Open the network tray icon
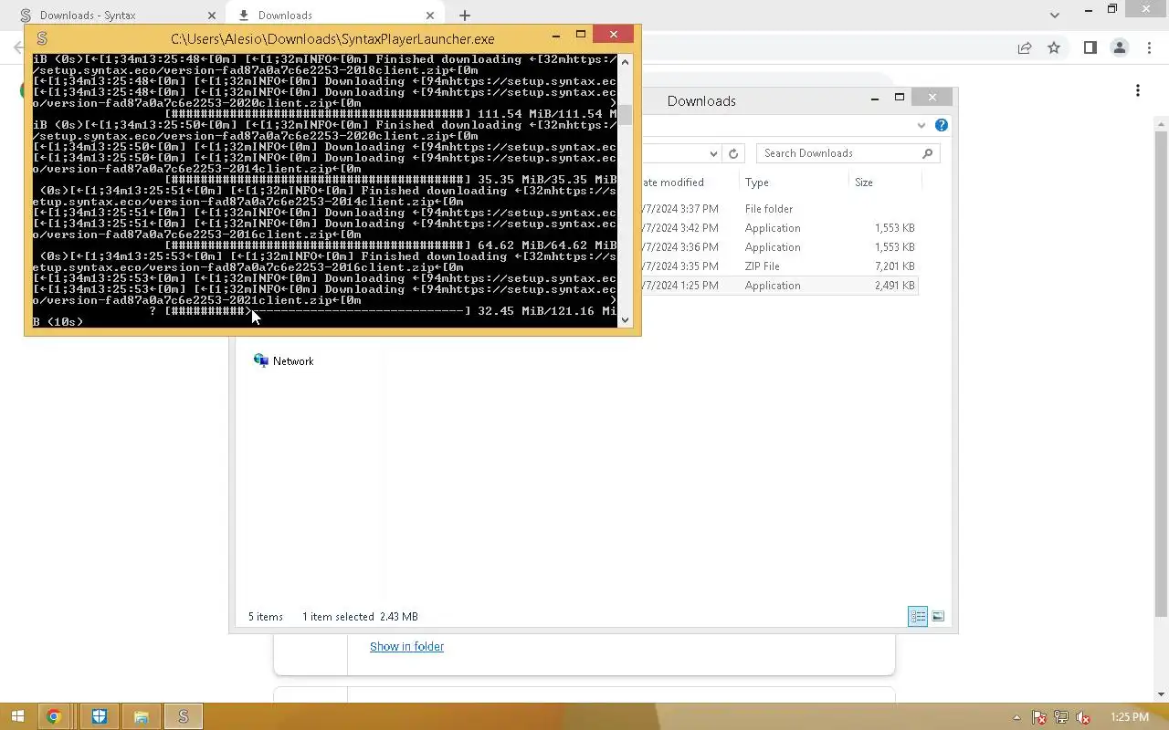This screenshot has width=1169, height=730. coord(1061,717)
